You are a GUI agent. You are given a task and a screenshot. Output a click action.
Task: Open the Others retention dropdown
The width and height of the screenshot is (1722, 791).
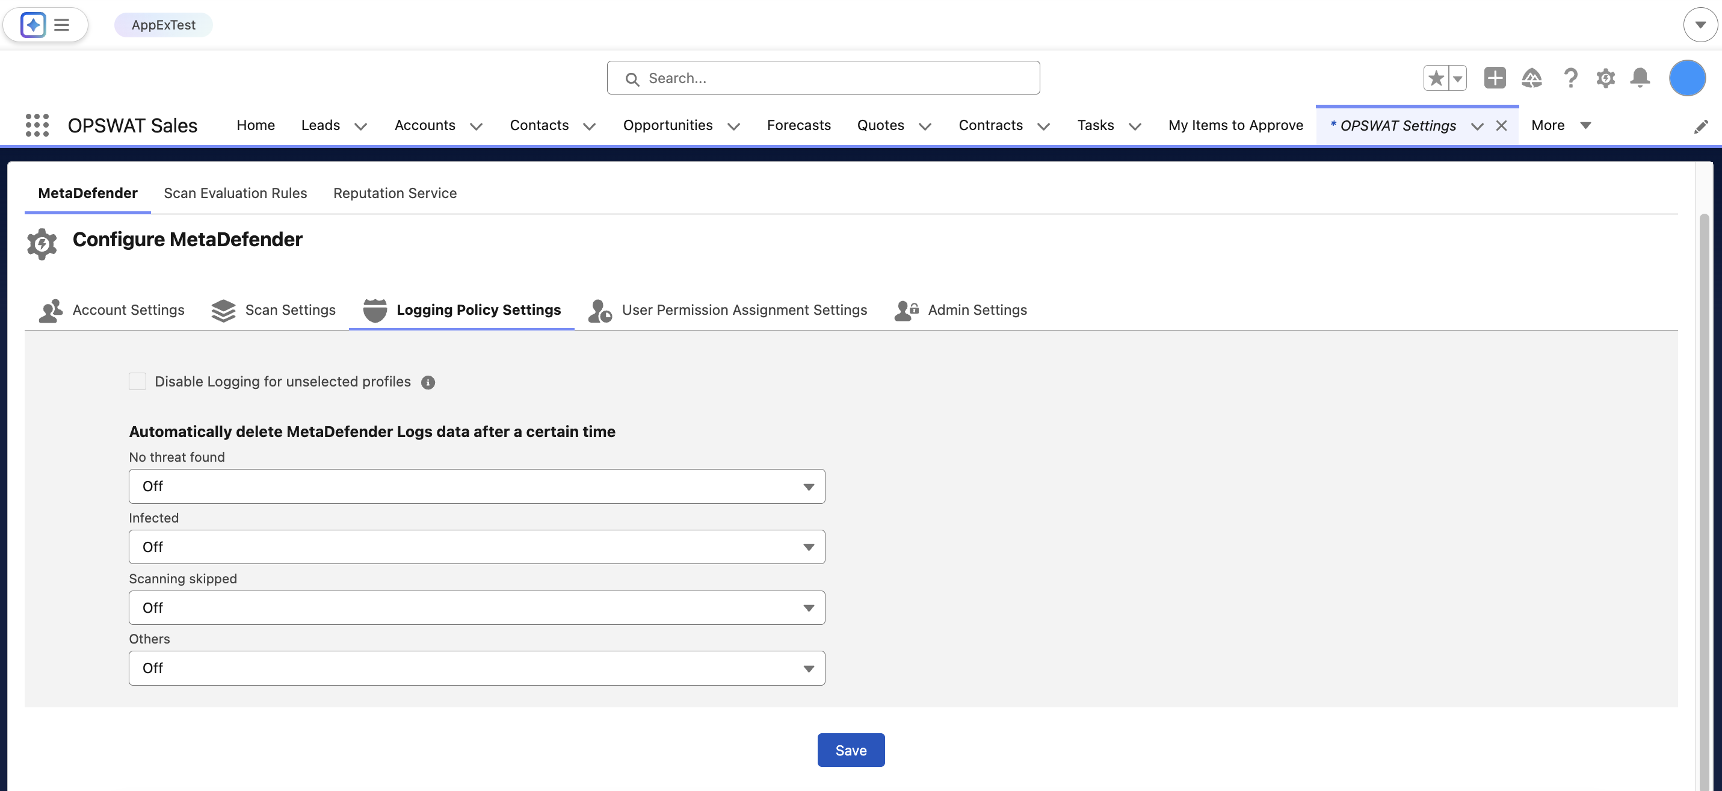(477, 668)
